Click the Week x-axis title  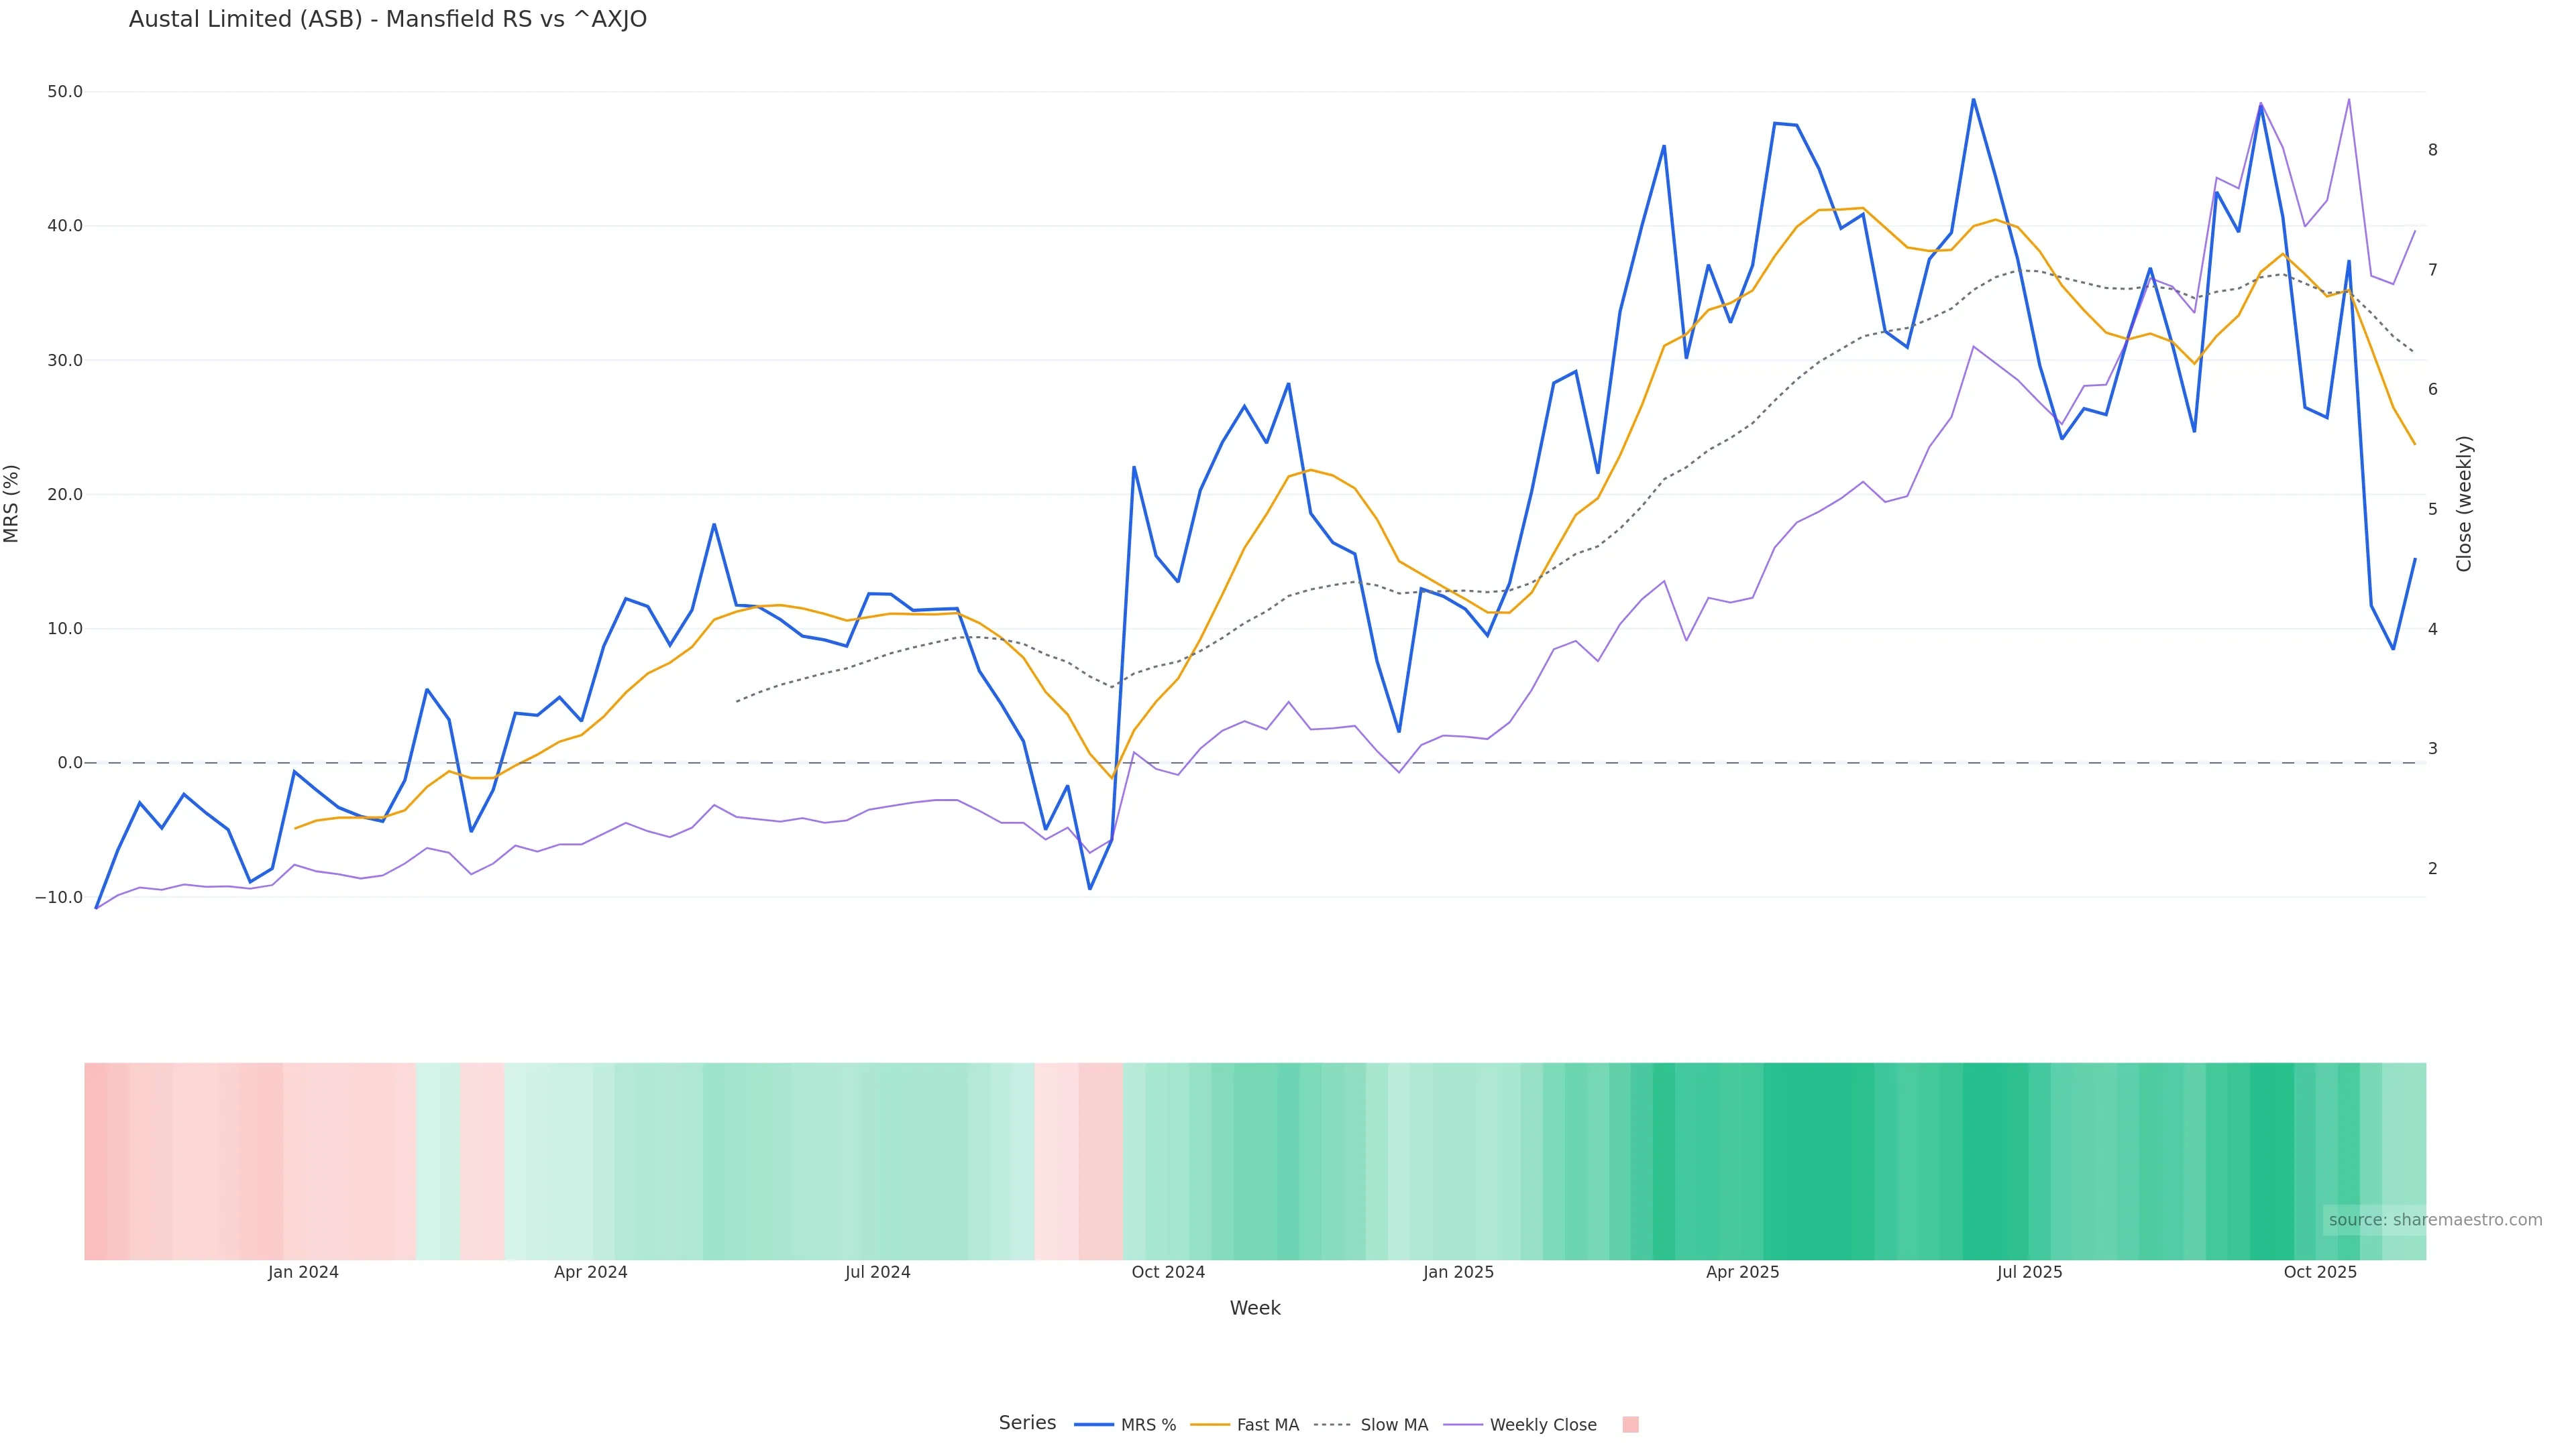click(1255, 1308)
